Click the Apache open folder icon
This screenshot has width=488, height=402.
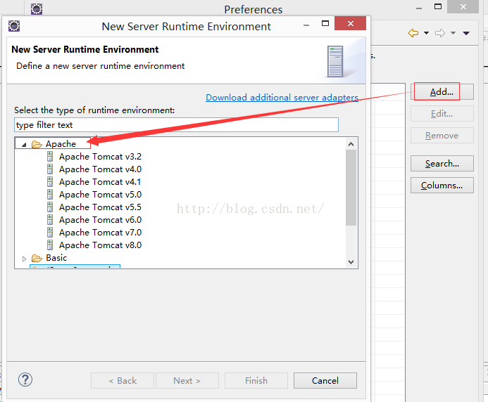(x=37, y=144)
